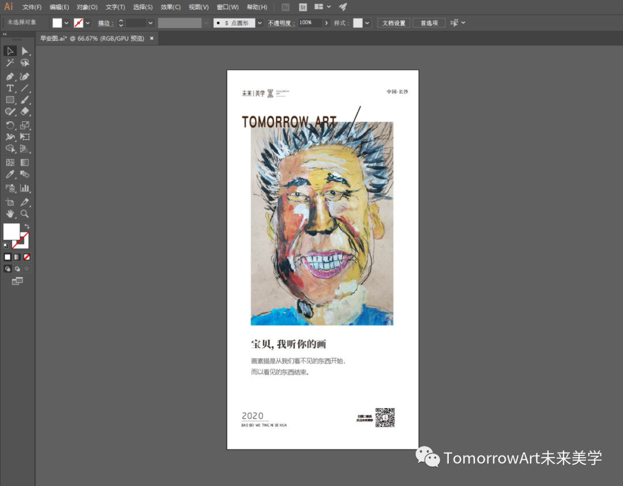Click the GPU performance rocket icon
This screenshot has height=486, width=623.
click(x=343, y=7)
